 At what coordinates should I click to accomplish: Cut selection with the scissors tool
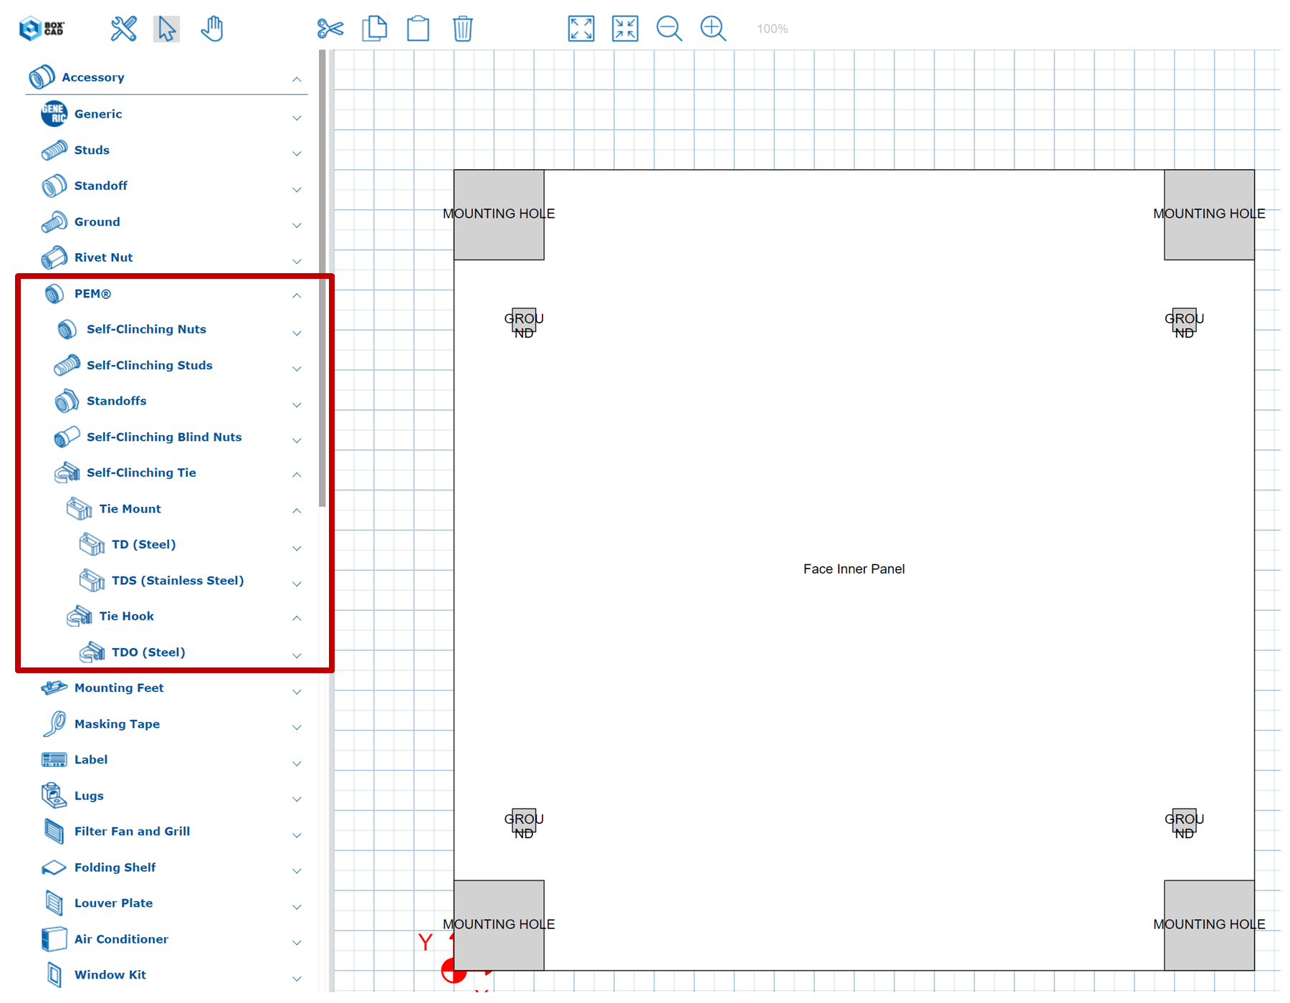[x=331, y=29]
